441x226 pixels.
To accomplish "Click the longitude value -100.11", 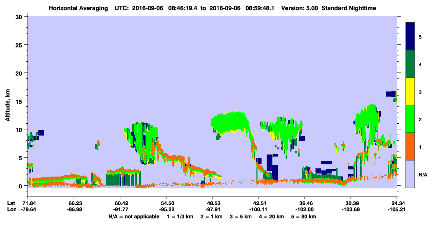I will tap(258, 210).
